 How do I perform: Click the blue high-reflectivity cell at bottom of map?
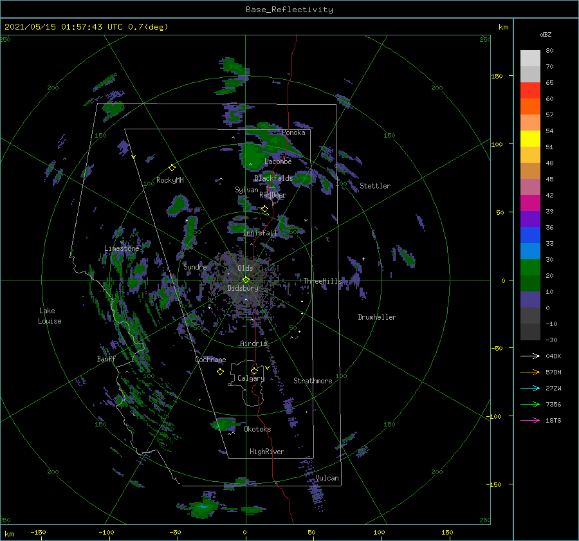click(203, 507)
